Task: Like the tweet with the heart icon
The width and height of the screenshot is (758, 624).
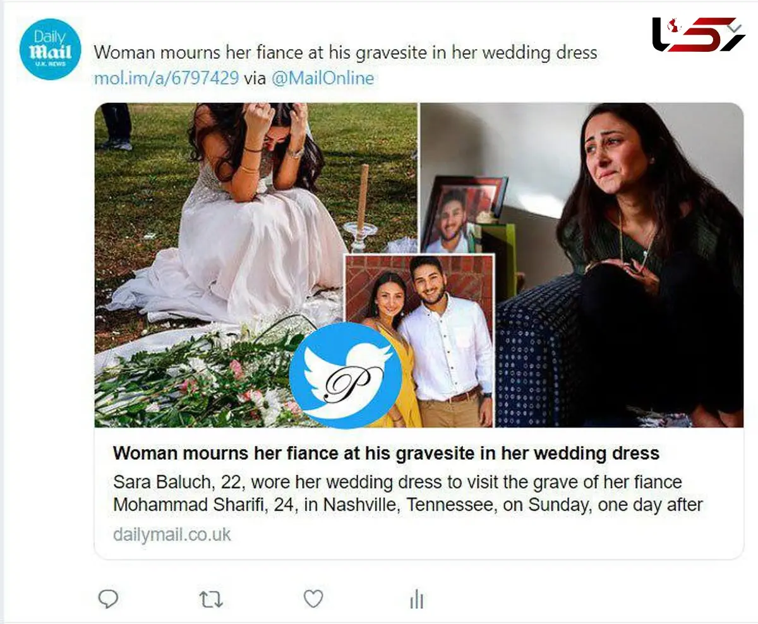Action: coord(313,599)
